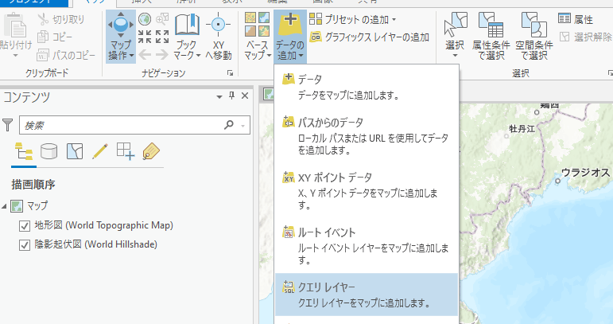Switch to List By Snapping

pos(126,151)
